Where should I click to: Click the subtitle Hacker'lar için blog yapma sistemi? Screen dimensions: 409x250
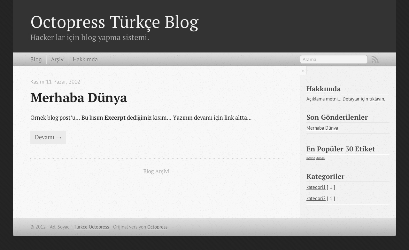coord(90,37)
